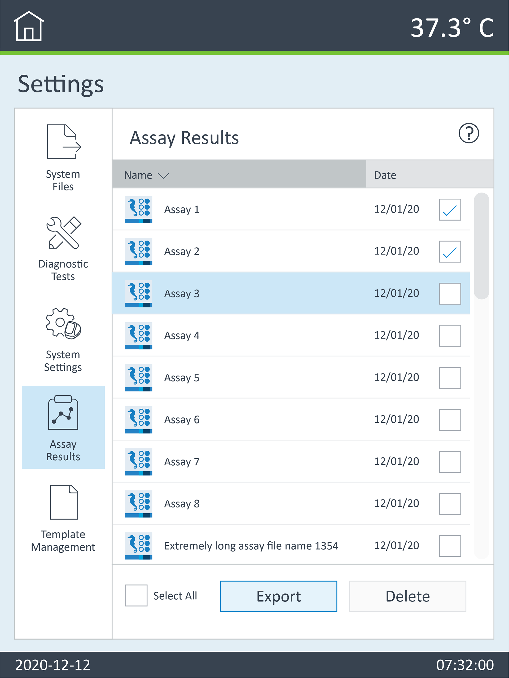Select the Assay 4 row

point(291,336)
